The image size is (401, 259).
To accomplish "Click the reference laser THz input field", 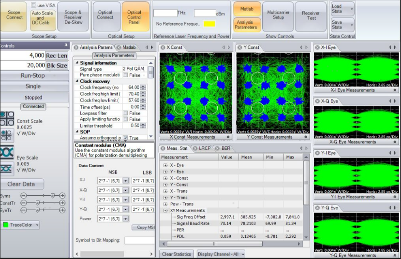I will pos(165,13).
